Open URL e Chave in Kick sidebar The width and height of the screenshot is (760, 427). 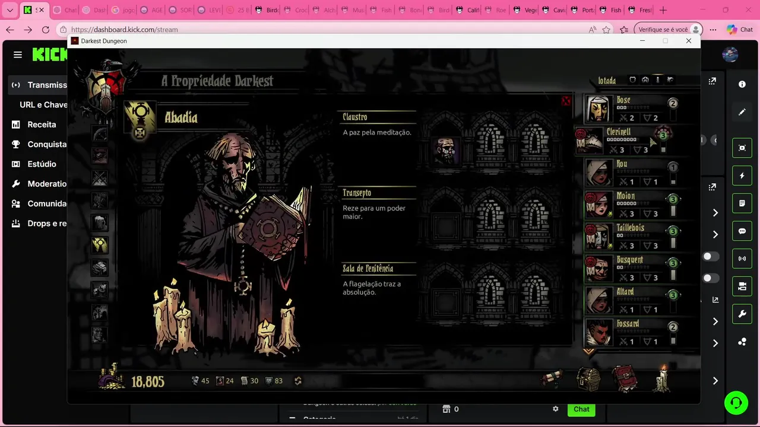pos(43,105)
